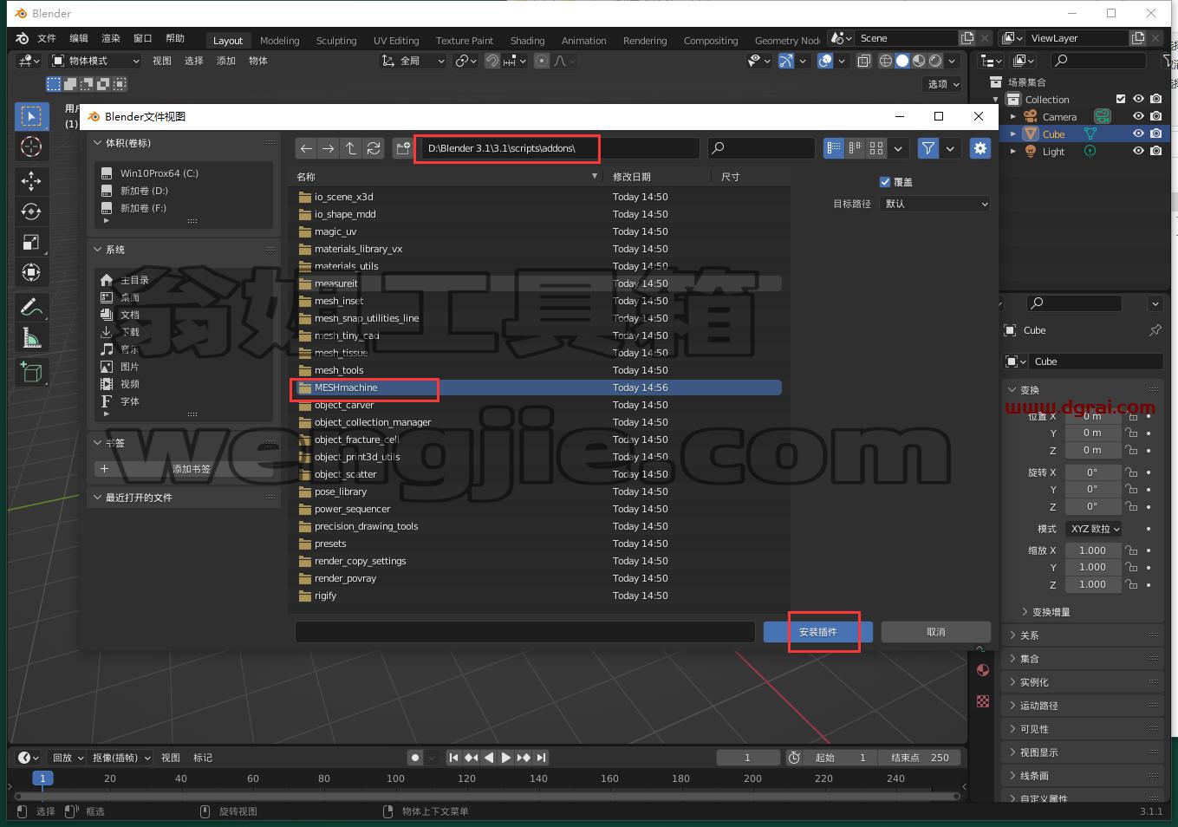Screen dimensions: 1178x827
Task: Click the forward arrow in file browser
Action: click(328, 148)
